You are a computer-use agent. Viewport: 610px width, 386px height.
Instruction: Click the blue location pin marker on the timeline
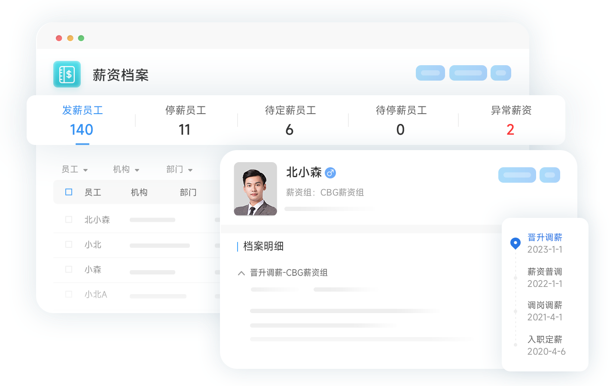click(515, 243)
